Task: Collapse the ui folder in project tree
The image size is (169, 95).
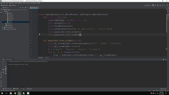Action: (4, 11)
